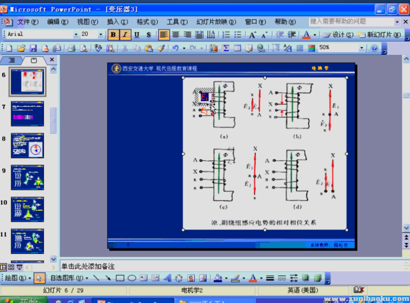
Task: Toggle Bold formatting
Action: 113,35
